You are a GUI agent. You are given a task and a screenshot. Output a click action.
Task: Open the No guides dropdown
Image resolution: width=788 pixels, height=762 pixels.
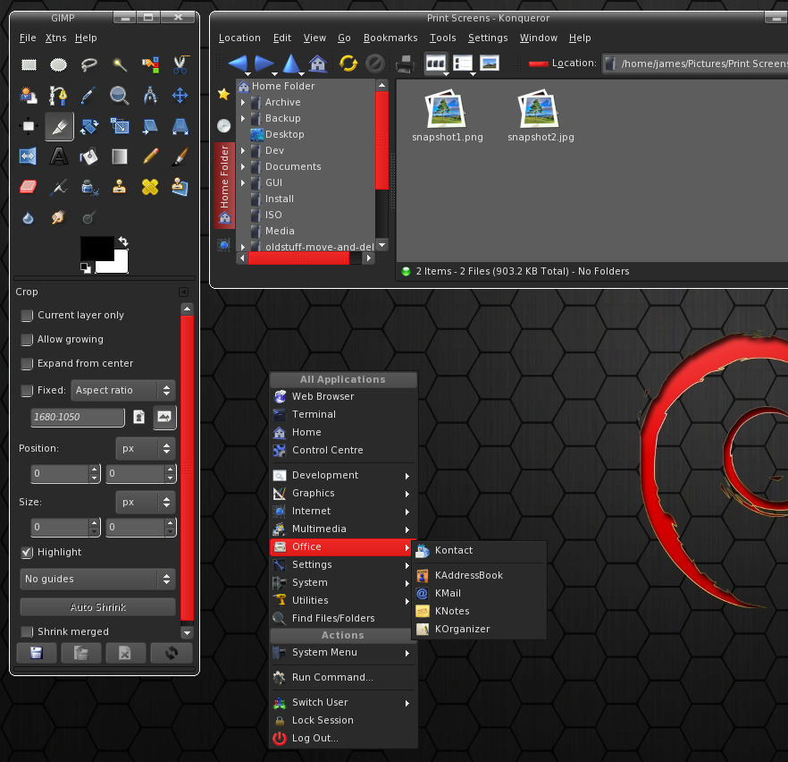pyautogui.click(x=97, y=579)
